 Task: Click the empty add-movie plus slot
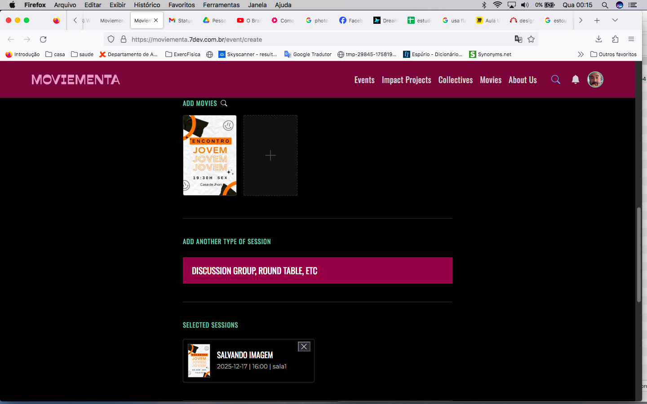(x=270, y=155)
